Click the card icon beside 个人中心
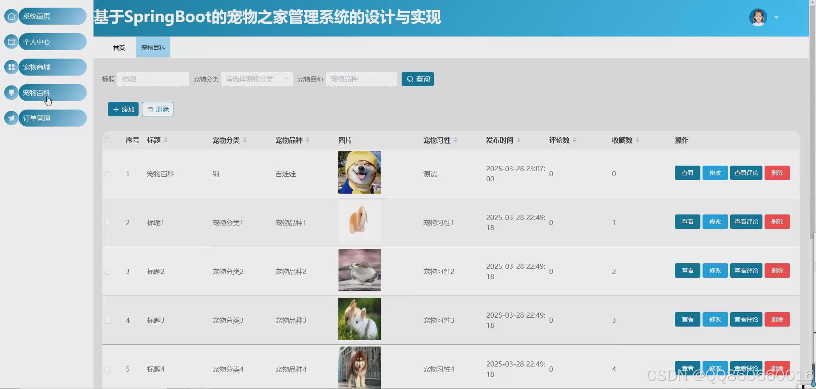Screen dimensions: 816x389 coord(11,42)
